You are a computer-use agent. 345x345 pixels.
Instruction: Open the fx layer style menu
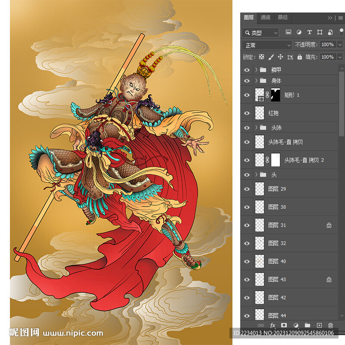(x=273, y=325)
